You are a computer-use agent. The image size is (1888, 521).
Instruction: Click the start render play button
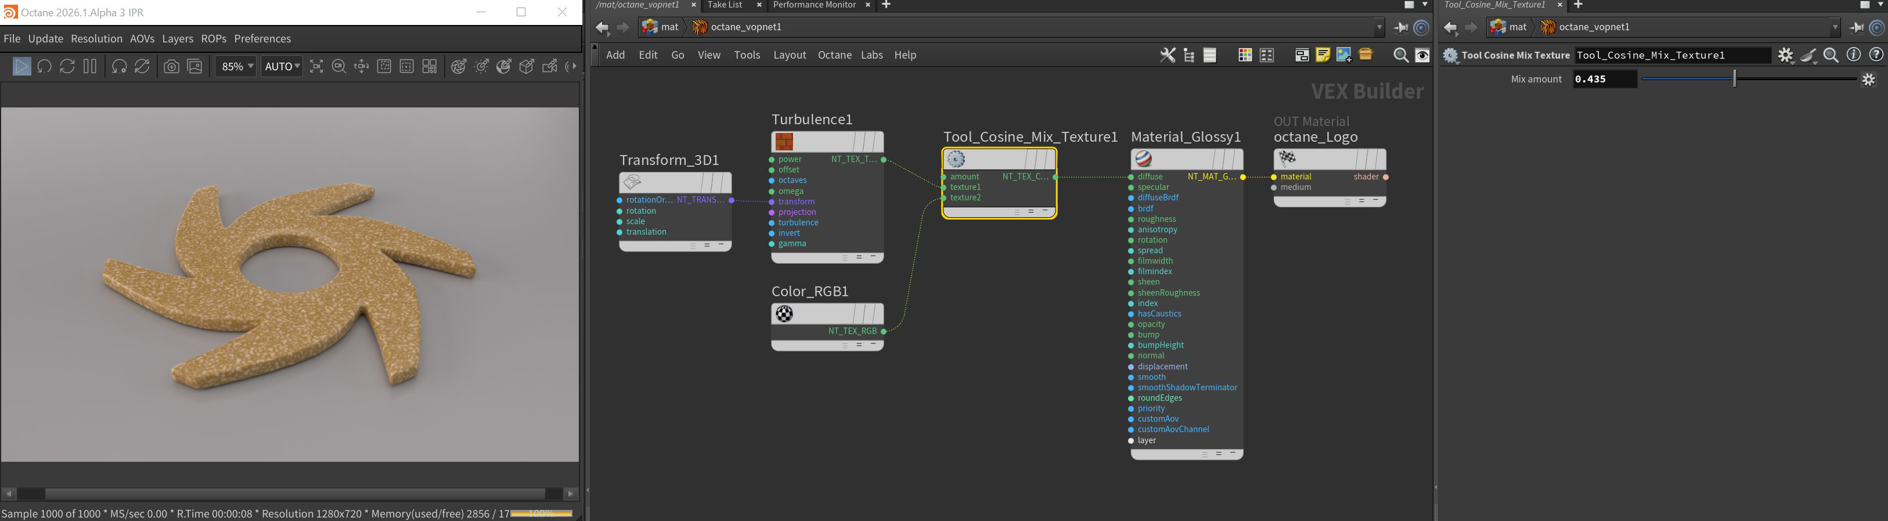coord(21,67)
